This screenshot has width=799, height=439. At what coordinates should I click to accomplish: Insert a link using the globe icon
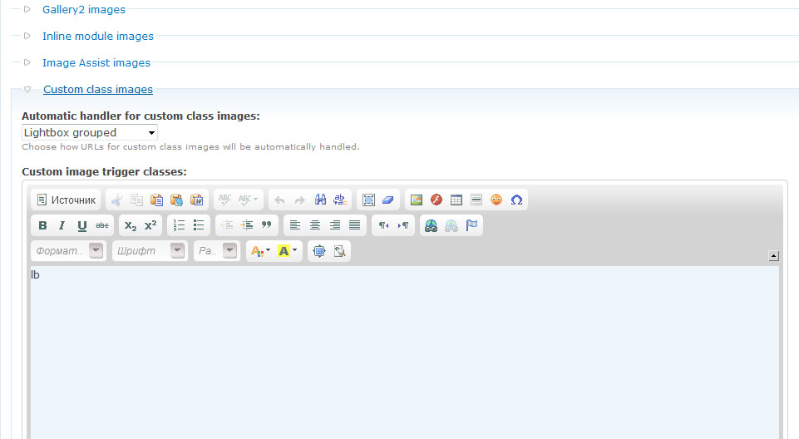pyautogui.click(x=432, y=225)
